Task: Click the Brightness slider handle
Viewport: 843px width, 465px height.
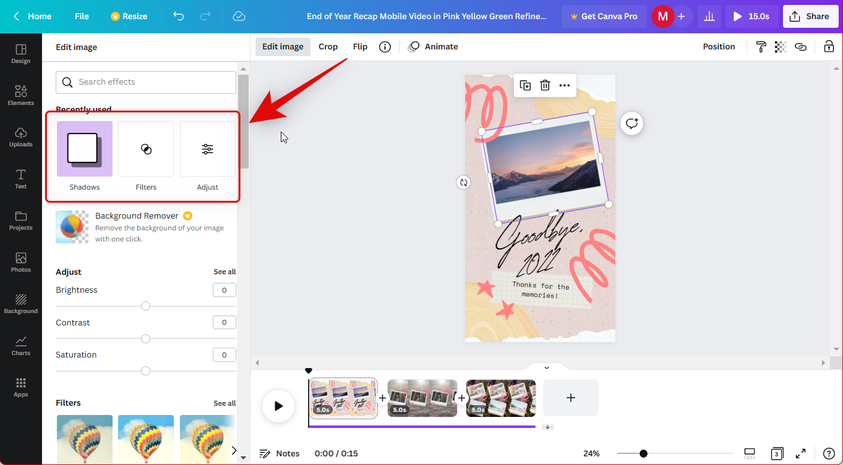Action: (145, 306)
